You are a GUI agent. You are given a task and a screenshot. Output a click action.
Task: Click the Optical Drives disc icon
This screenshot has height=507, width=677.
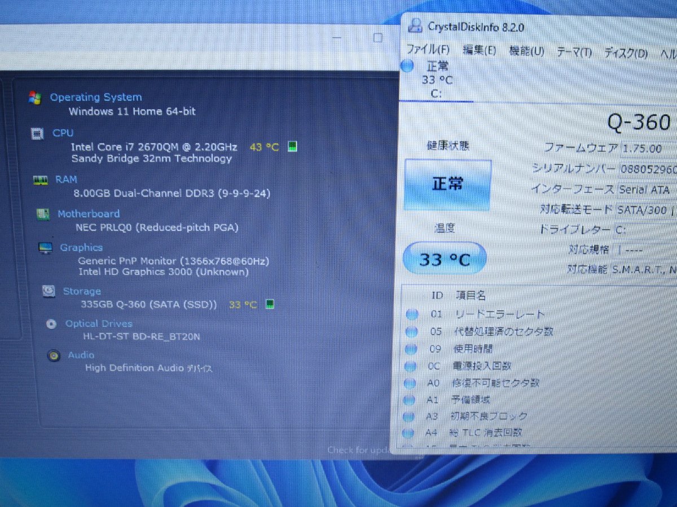pyautogui.click(x=51, y=324)
